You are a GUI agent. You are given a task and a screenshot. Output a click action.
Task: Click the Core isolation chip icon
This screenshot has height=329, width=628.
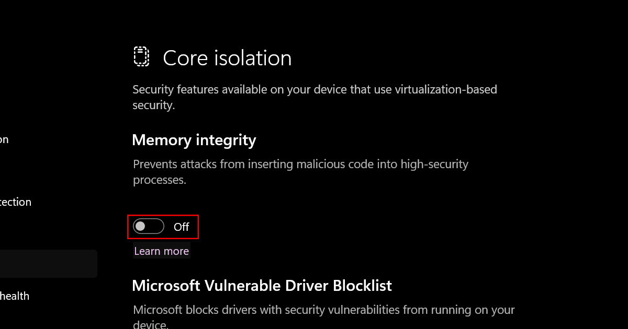click(x=141, y=57)
